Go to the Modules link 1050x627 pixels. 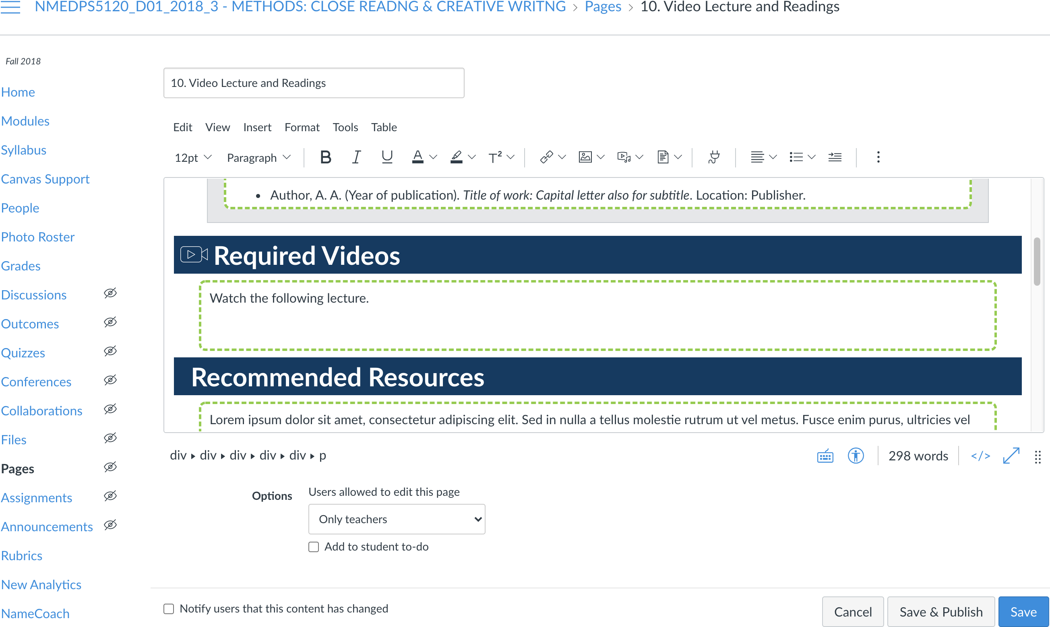(x=25, y=121)
